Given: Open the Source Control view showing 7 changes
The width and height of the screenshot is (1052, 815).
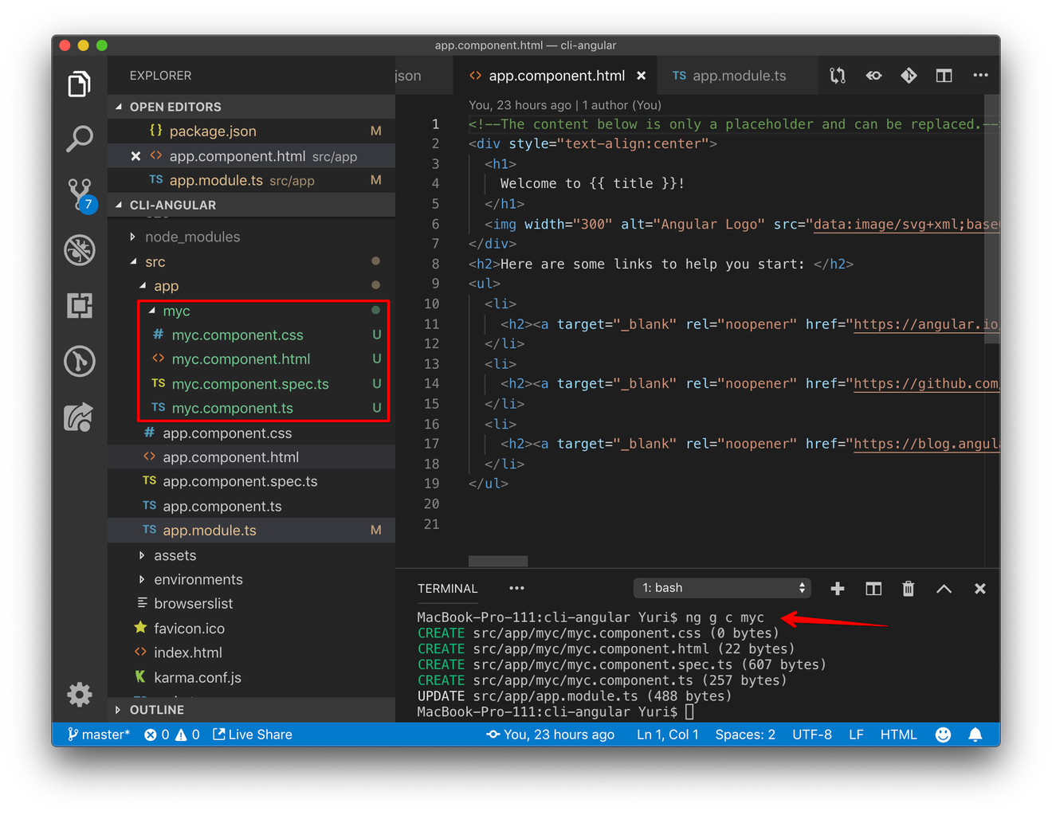Looking at the screenshot, I should pos(79,194).
